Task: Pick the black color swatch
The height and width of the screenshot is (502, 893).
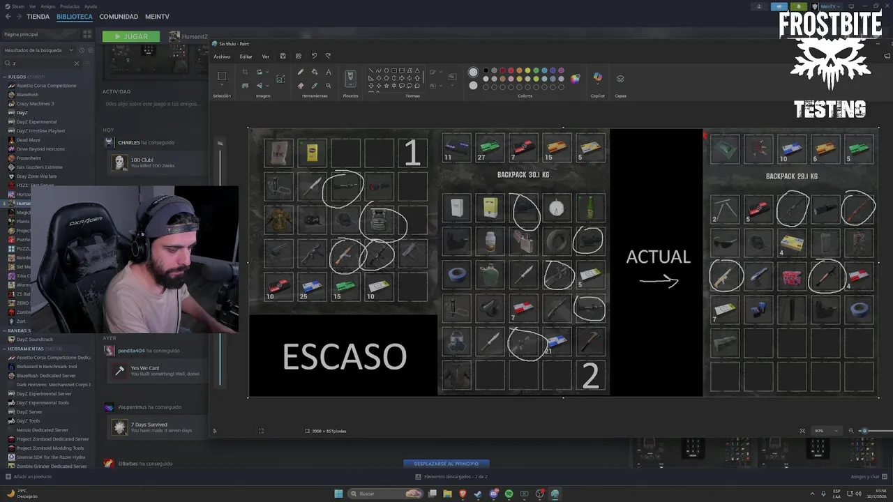Action: point(486,70)
